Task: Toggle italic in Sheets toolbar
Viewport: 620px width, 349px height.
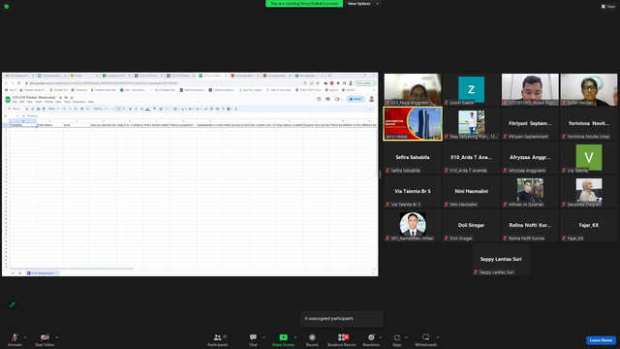Action: coord(136,109)
